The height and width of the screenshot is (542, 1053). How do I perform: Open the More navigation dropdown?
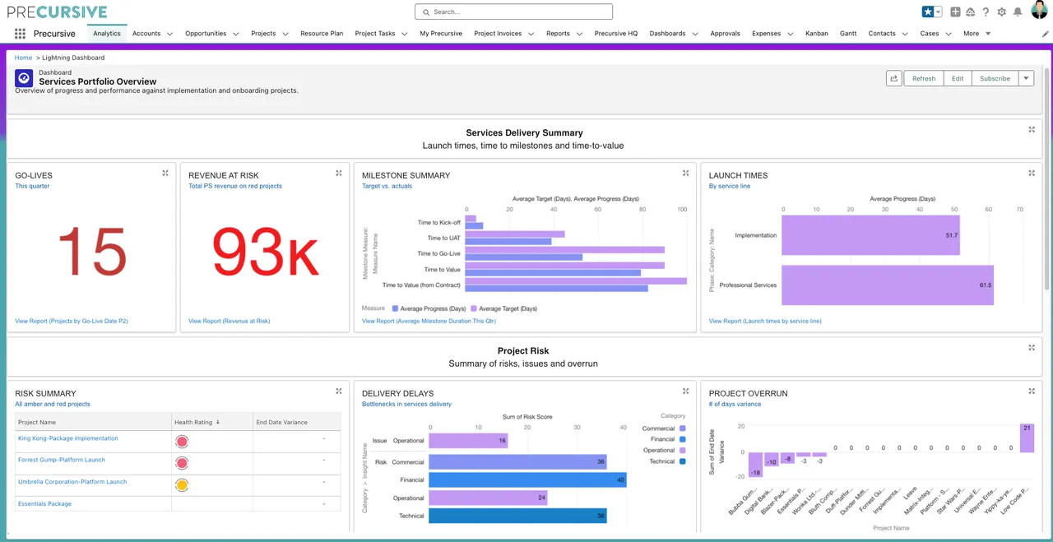(976, 34)
